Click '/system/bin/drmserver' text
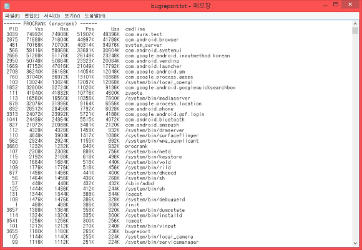Screen dimensions: 362x250 click(155, 130)
